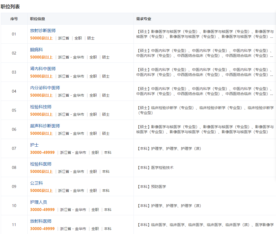Viewport: 276px width, 234px height.
Task: Click the 需求专业 column header
Action: (144, 19)
